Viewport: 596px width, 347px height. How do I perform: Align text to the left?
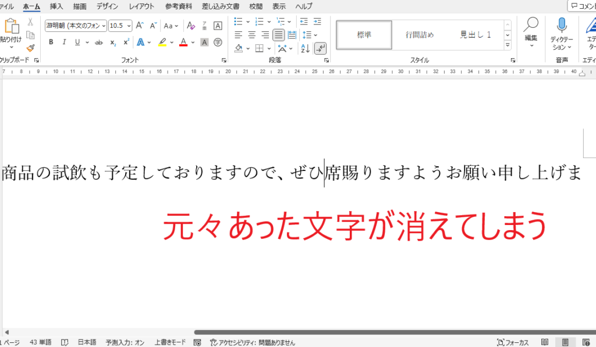(x=238, y=35)
